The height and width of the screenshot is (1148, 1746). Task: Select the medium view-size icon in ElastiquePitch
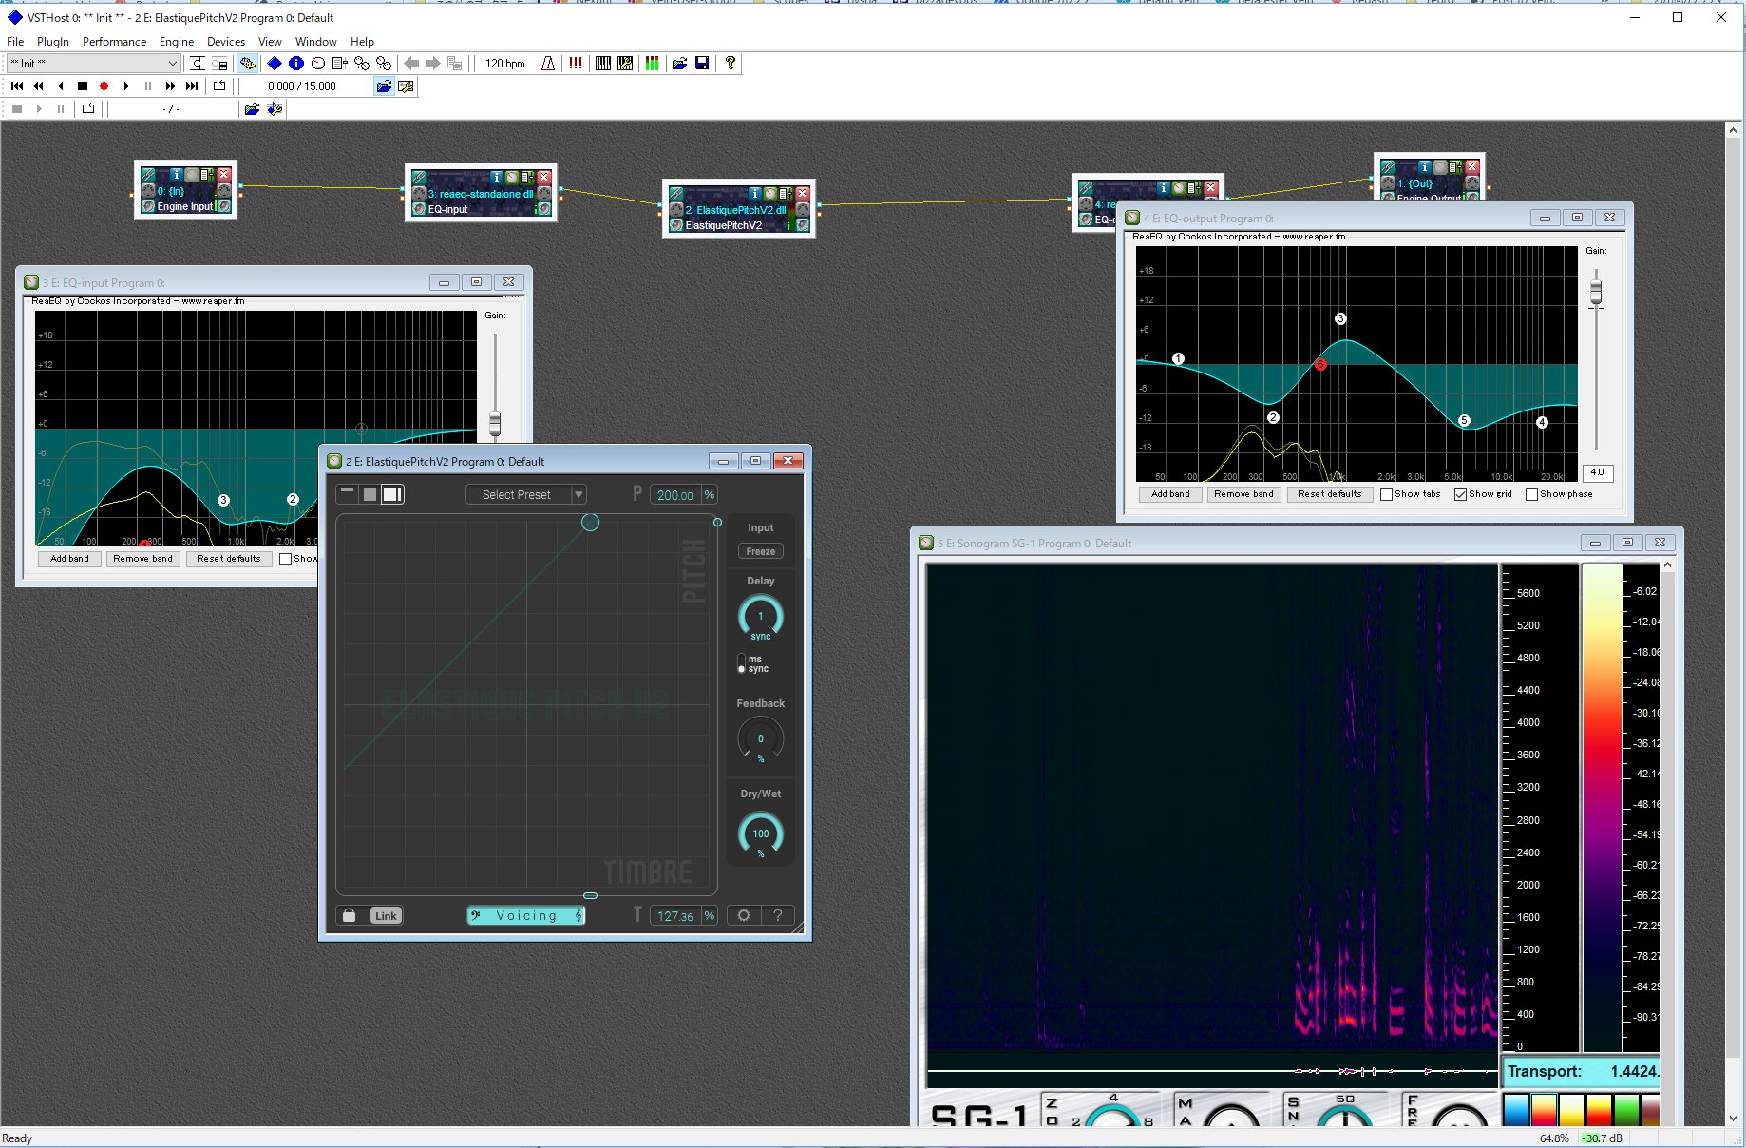(370, 494)
